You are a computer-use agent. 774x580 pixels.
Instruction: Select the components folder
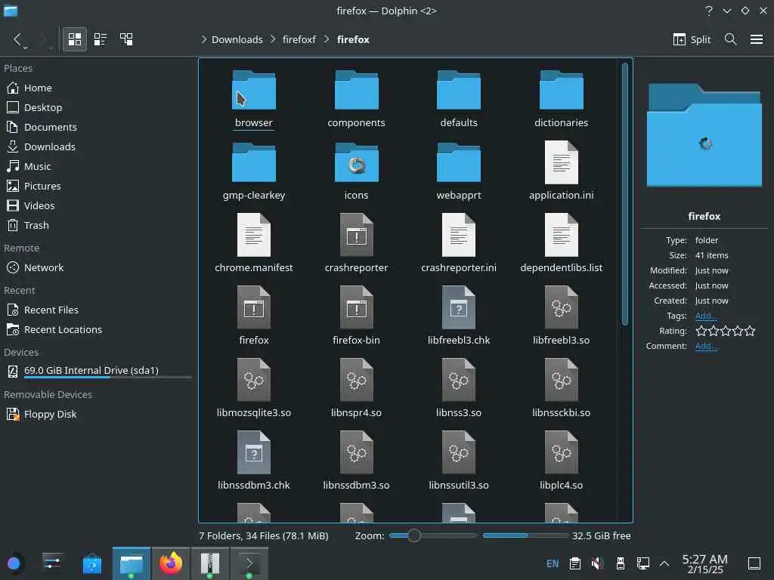[357, 99]
